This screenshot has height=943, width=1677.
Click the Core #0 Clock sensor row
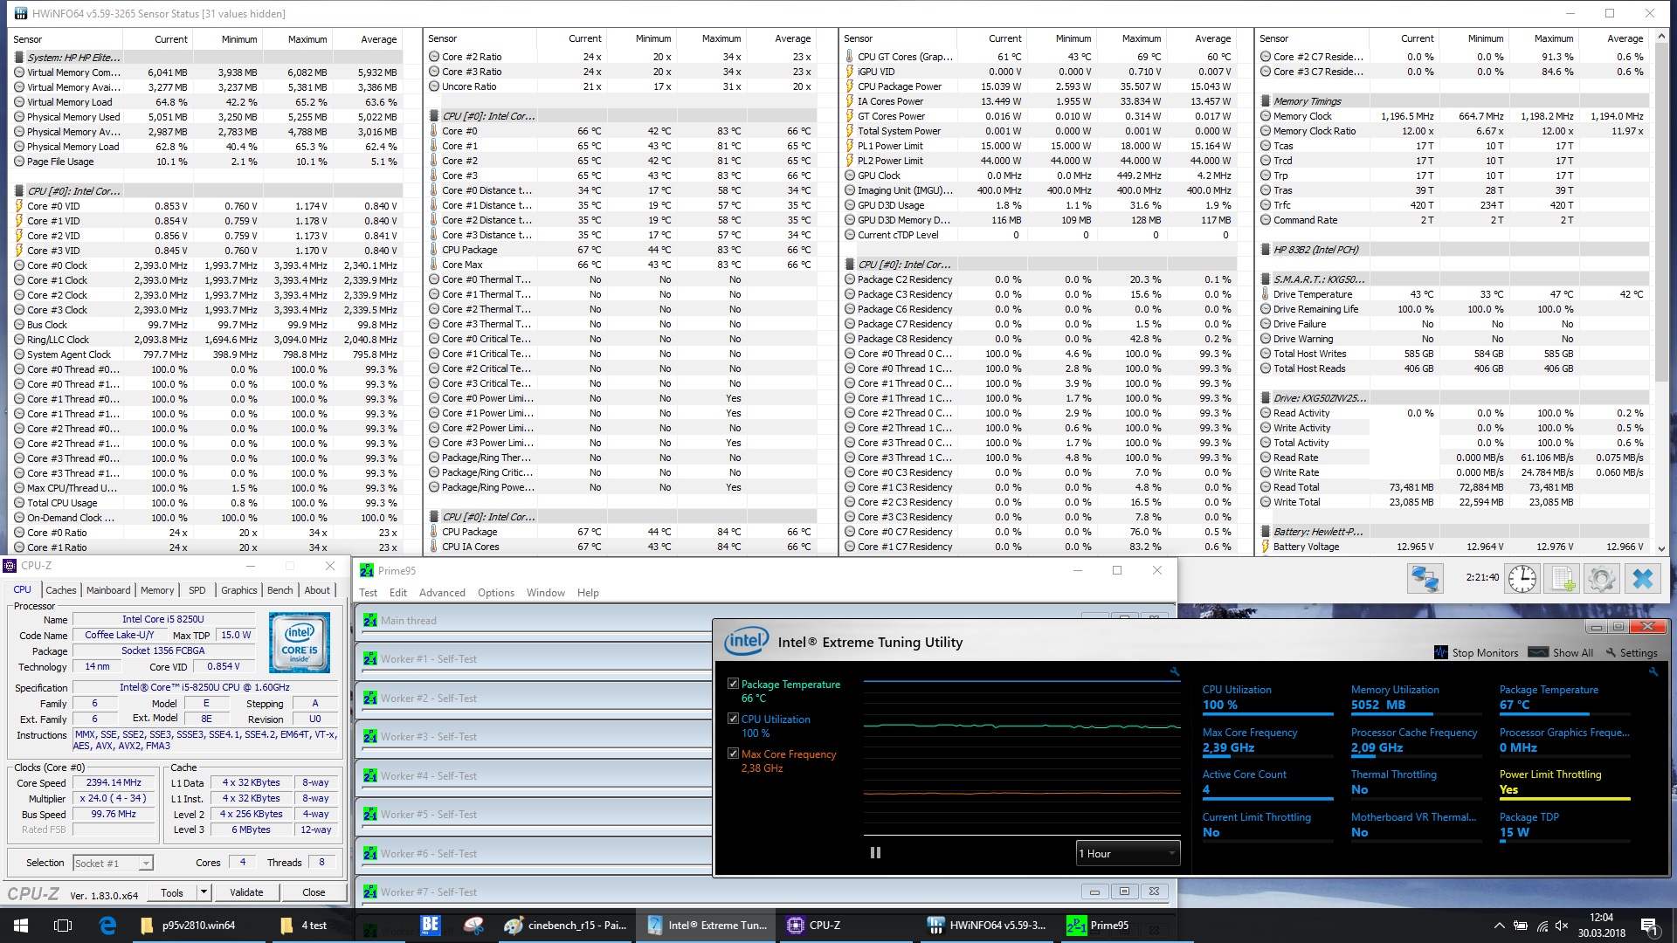point(206,265)
